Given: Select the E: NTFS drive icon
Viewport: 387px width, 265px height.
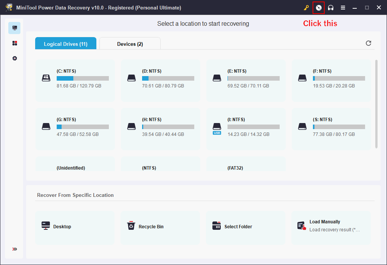Looking at the screenshot, I should click(x=217, y=78).
